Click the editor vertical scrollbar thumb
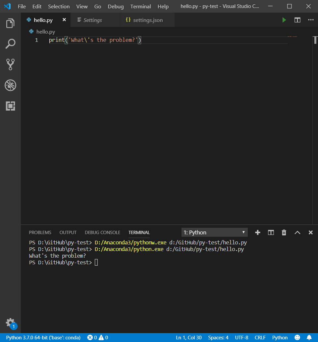Image resolution: width=318 pixels, height=342 pixels. coord(315,40)
